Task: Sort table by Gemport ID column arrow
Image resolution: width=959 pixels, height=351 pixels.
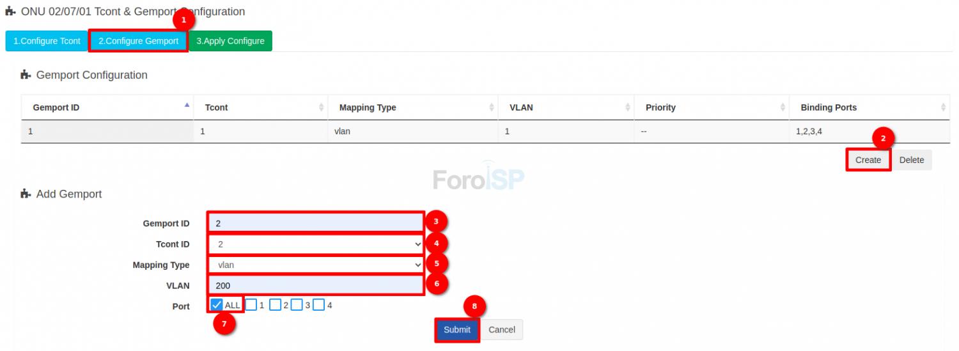Action: tap(187, 105)
